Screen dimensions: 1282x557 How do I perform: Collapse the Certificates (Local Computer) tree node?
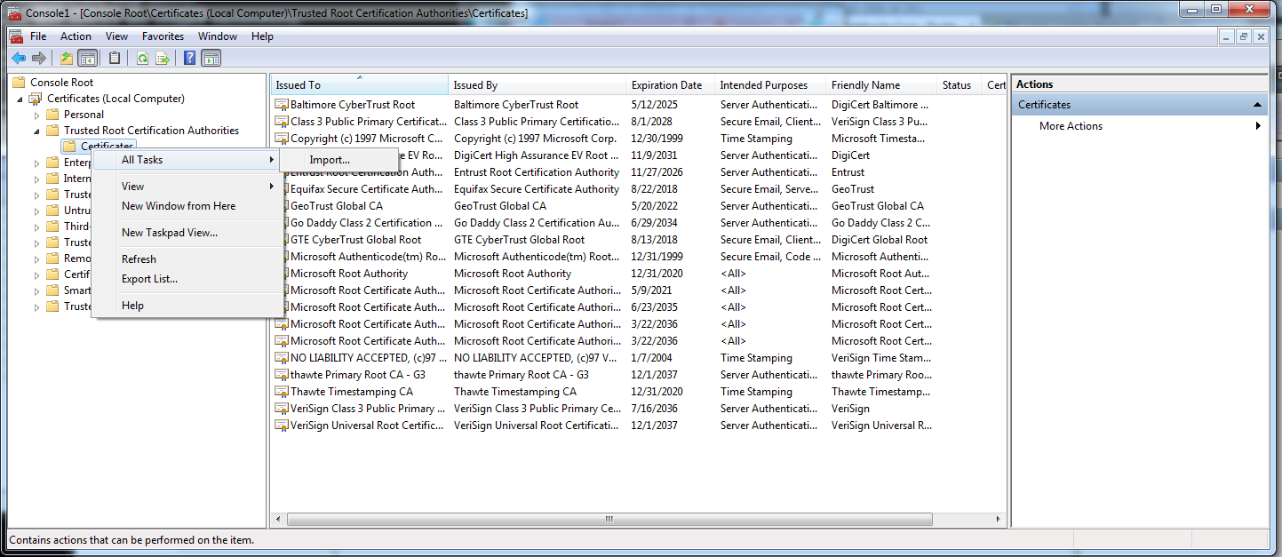tap(20, 99)
